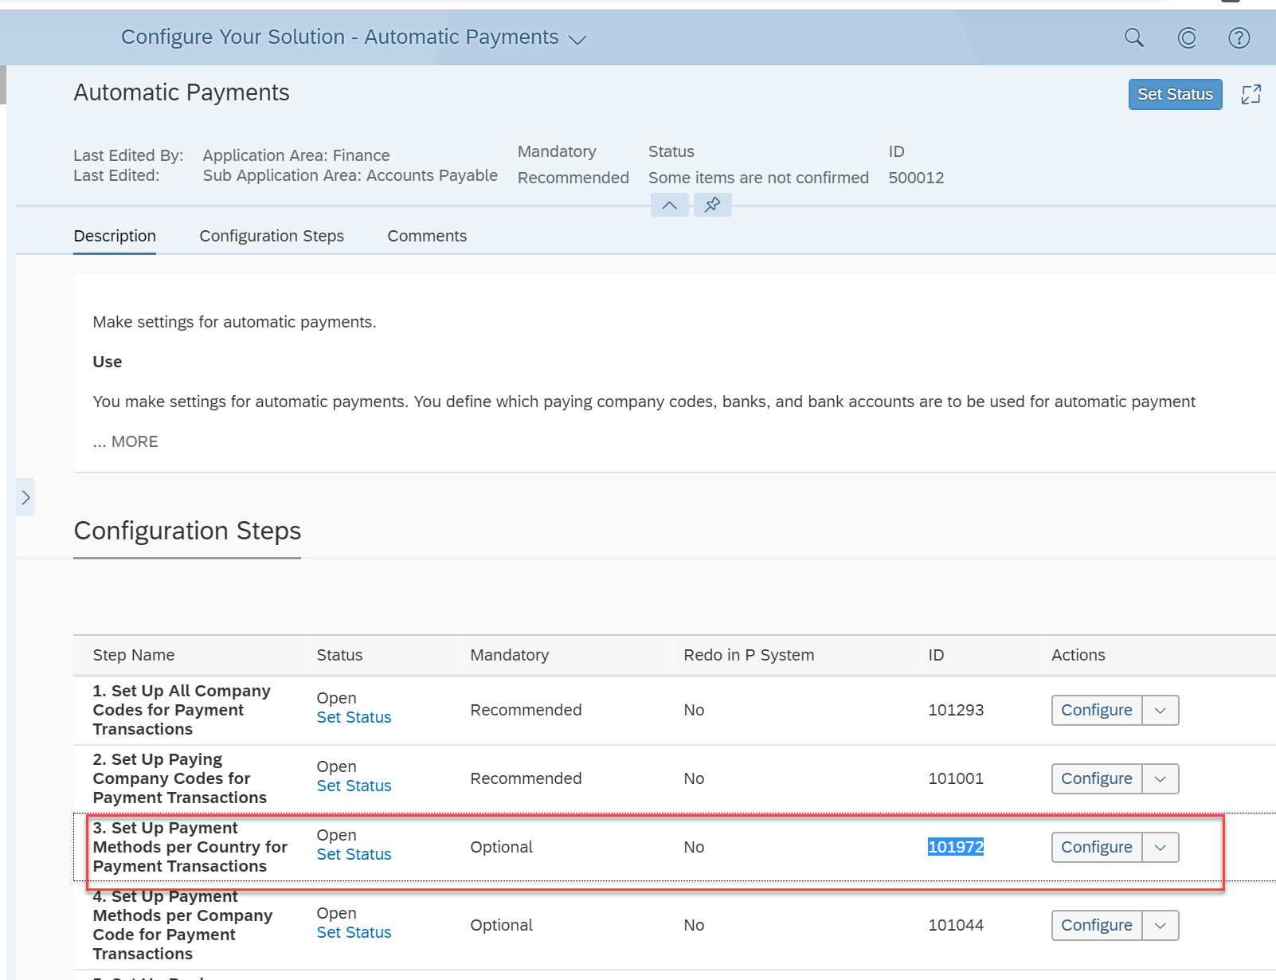Click Sub Application Area: Accounts Payable text
Image resolution: width=1276 pixels, height=980 pixels.
(x=350, y=175)
